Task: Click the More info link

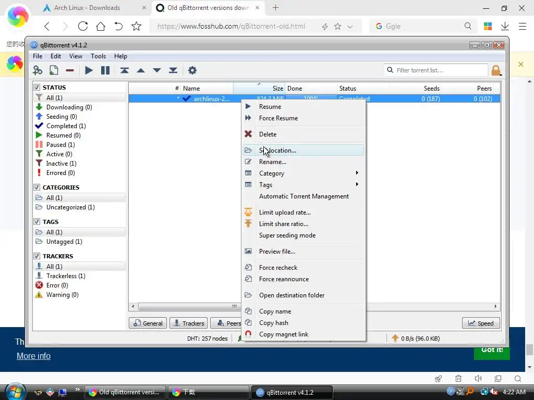Action: (33, 356)
